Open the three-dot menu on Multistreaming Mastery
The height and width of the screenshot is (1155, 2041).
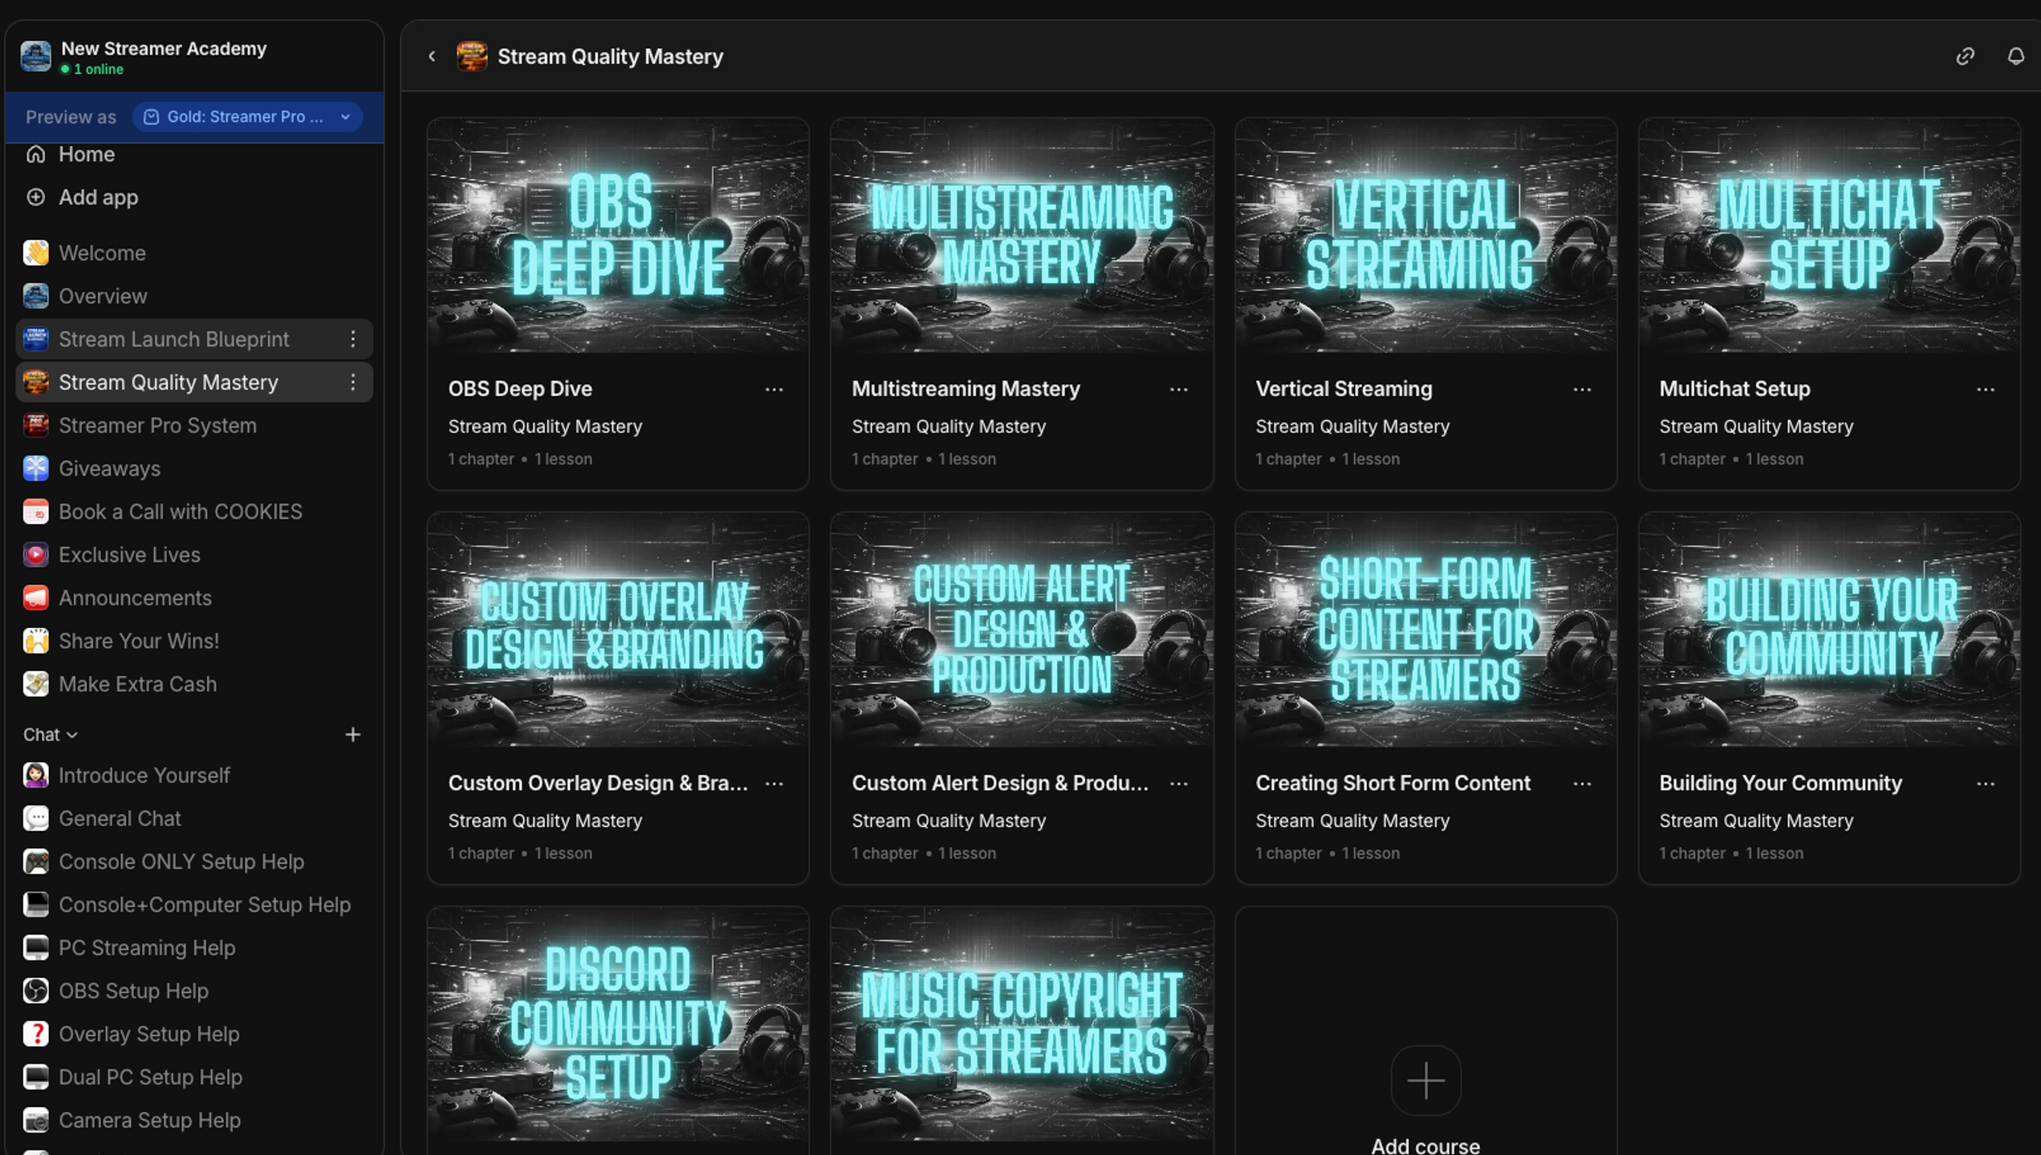[1178, 390]
